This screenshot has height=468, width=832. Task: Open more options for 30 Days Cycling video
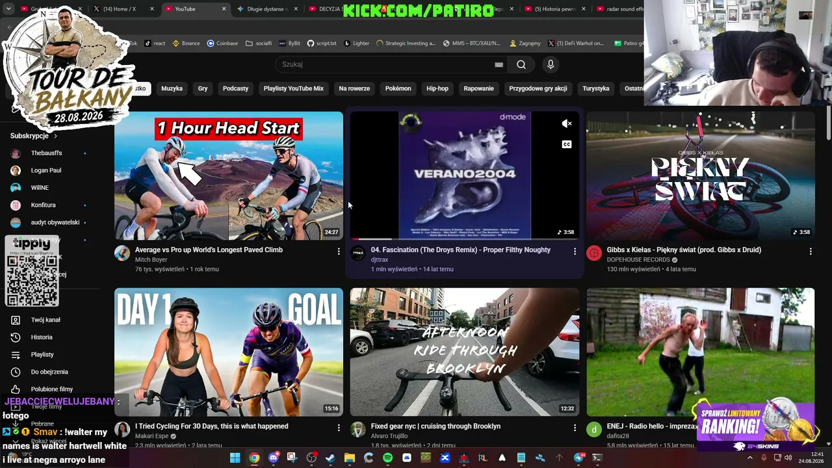click(339, 427)
